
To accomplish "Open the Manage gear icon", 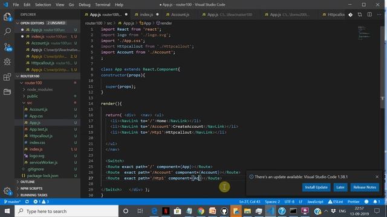I will (7, 190).
